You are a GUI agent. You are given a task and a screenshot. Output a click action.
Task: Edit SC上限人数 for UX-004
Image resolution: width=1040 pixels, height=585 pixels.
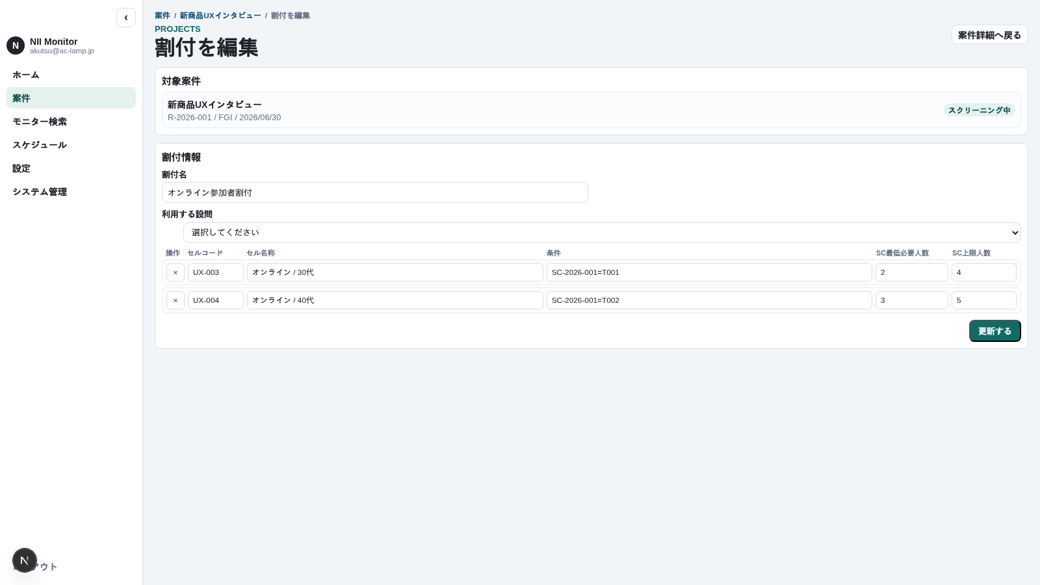tap(984, 300)
